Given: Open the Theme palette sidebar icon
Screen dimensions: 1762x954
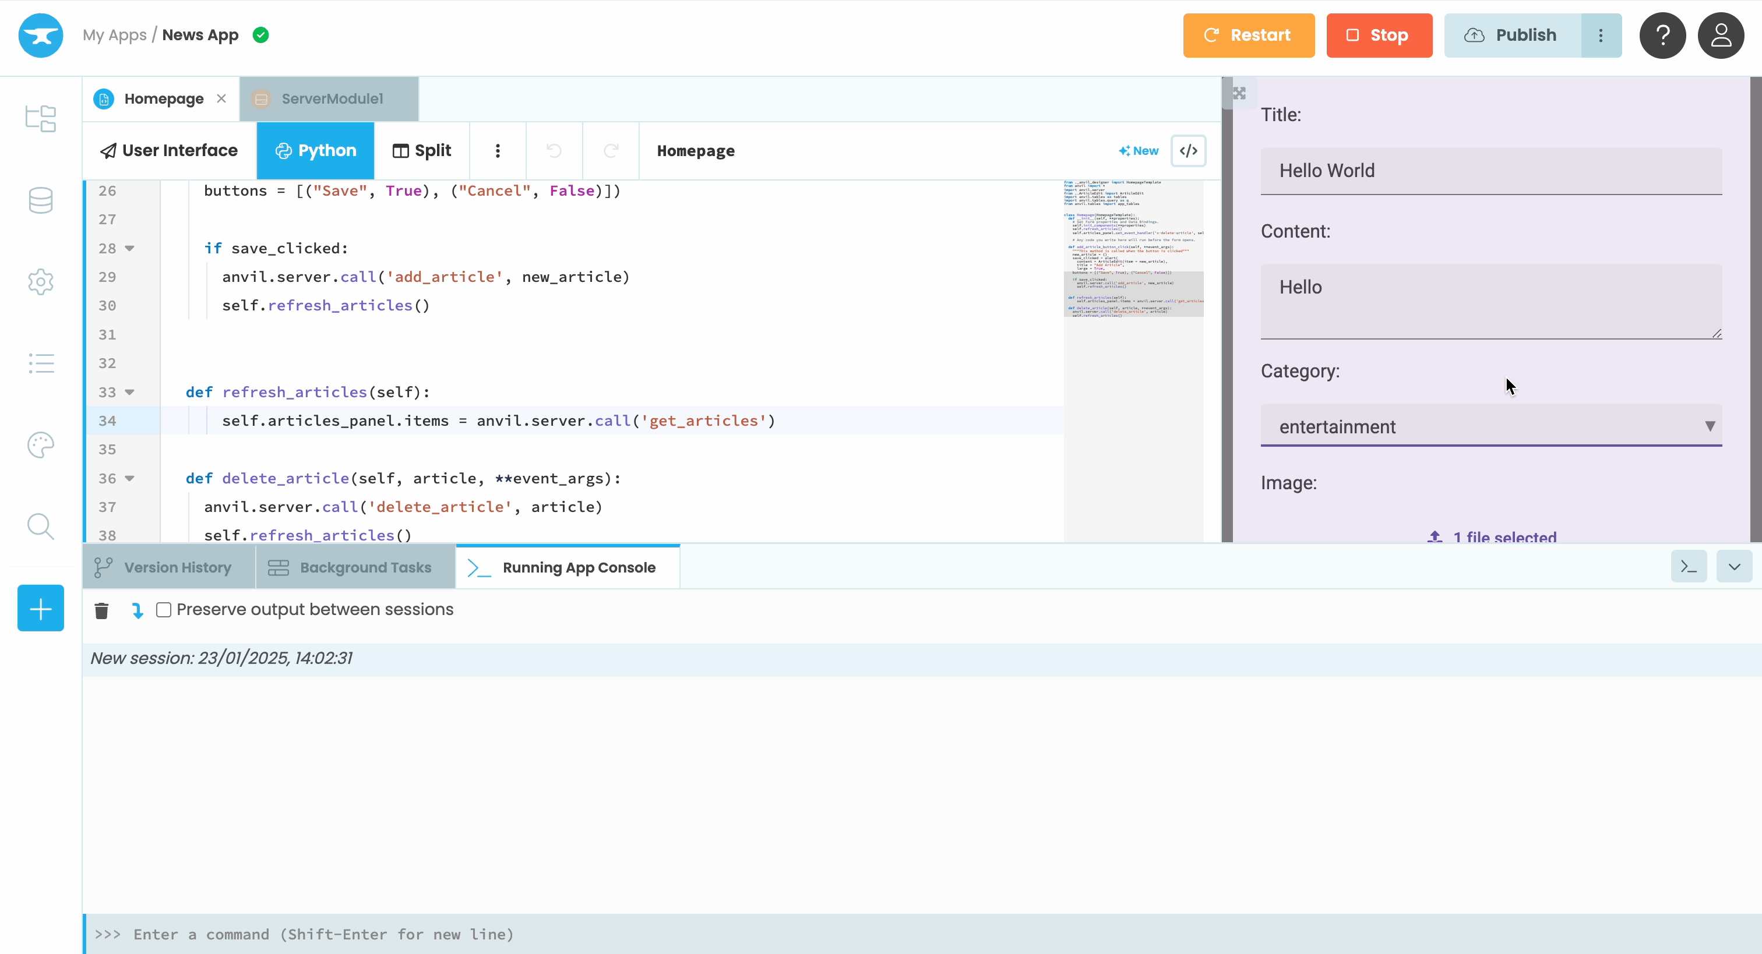Looking at the screenshot, I should (x=40, y=445).
